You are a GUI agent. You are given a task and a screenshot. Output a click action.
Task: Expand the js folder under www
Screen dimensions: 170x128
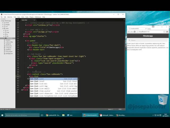(x=4, y=34)
